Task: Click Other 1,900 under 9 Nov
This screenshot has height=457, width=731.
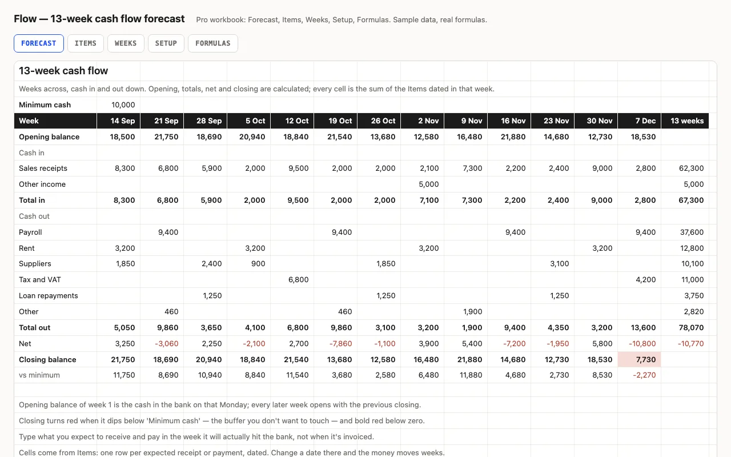Action: (465, 312)
